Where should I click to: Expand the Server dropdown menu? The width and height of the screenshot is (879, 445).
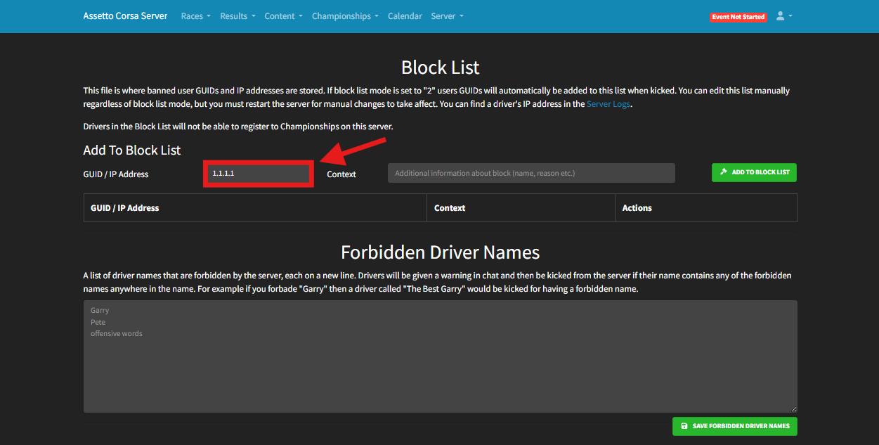pyautogui.click(x=447, y=16)
